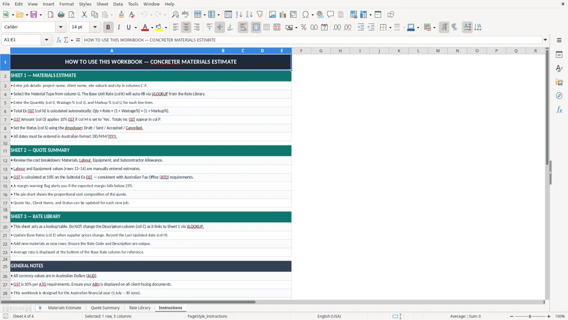The image size is (568, 320).
Task: Click the Add Decimal Place icon
Action: (x=337, y=27)
